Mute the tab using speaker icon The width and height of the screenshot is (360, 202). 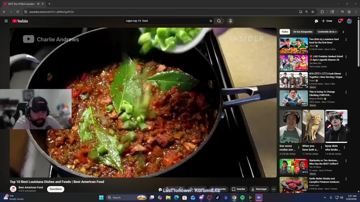coord(38,4)
